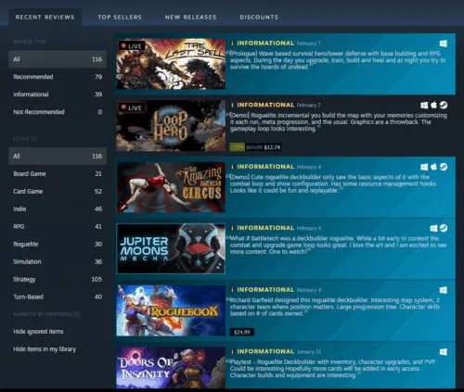
Task: Open the Loop Hero game thumbnail
Action: [x=171, y=125]
